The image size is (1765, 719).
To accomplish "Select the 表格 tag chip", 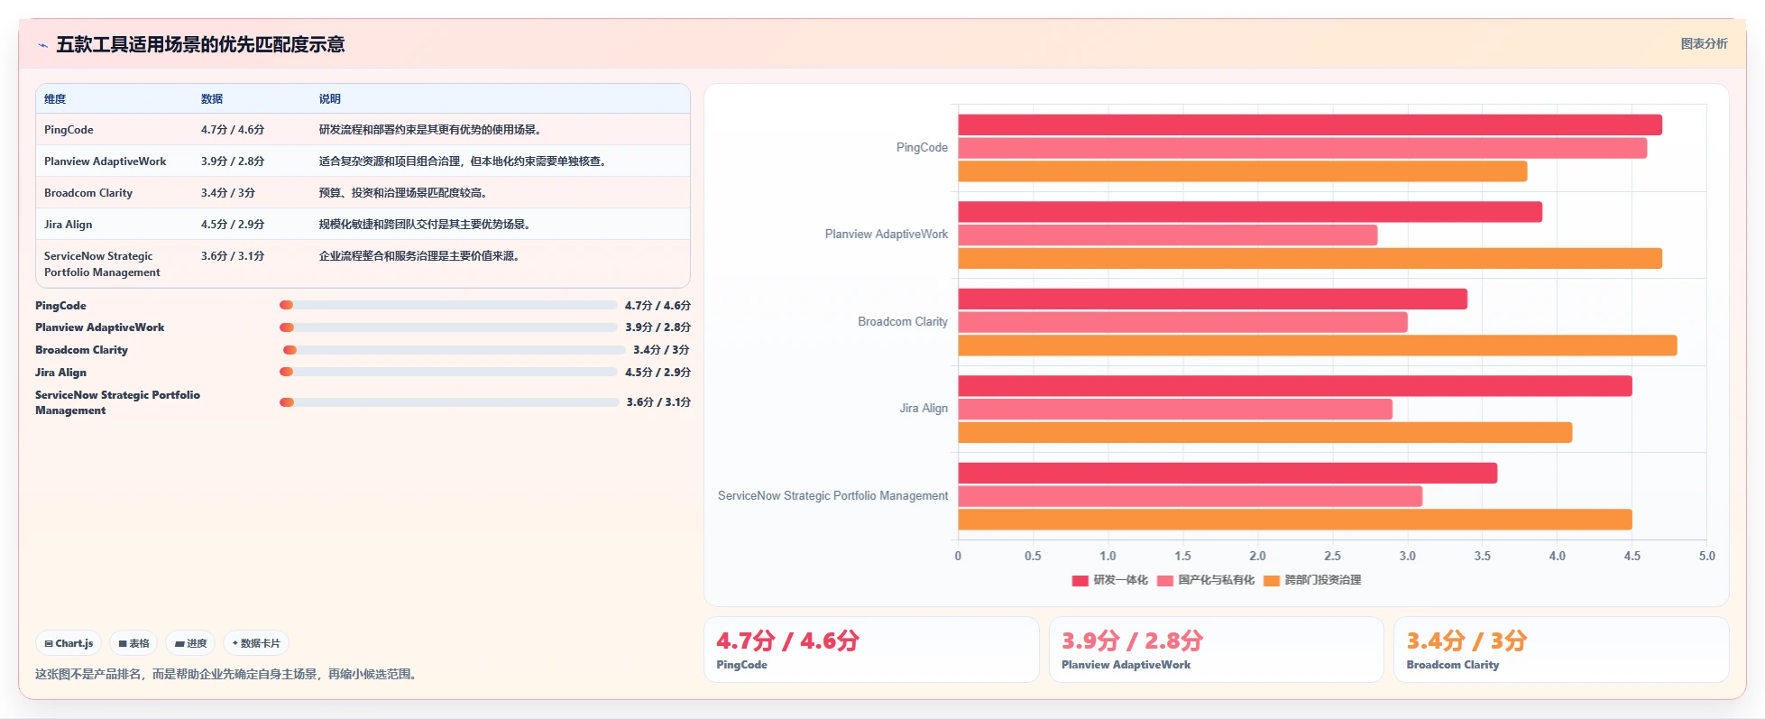I will [133, 643].
